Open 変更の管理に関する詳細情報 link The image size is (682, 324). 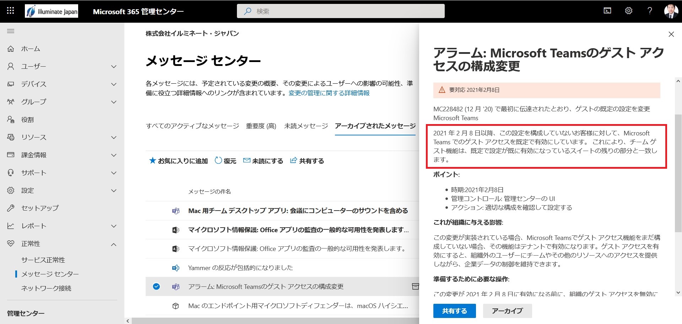coord(329,93)
